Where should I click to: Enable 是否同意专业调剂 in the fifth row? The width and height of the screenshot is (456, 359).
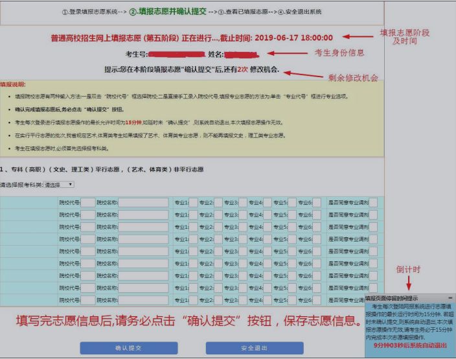pyautogui.click(x=372, y=251)
